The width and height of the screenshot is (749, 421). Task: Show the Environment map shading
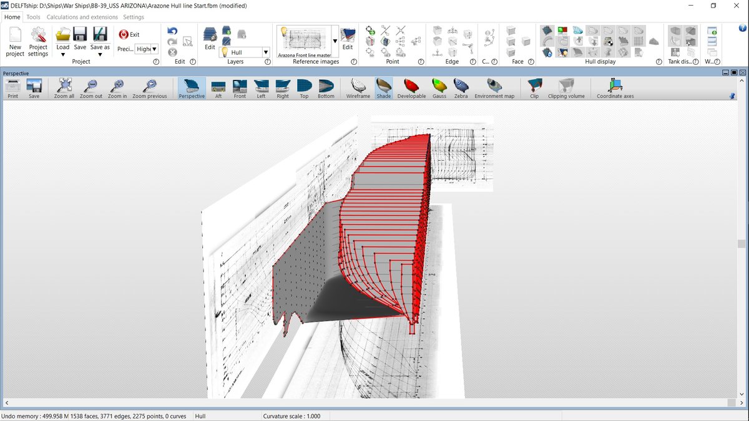[x=494, y=88]
